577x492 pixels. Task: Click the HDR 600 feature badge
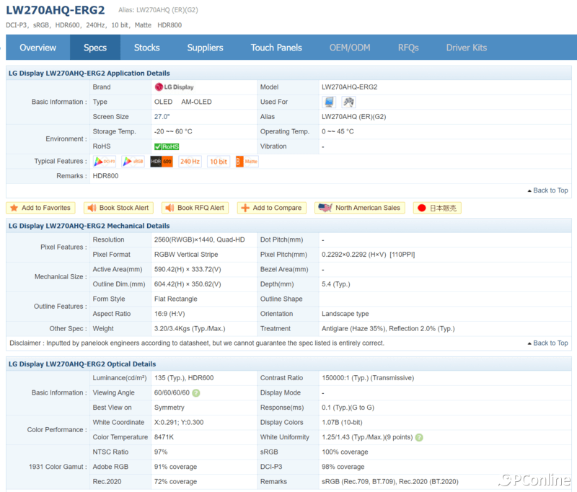click(x=162, y=161)
